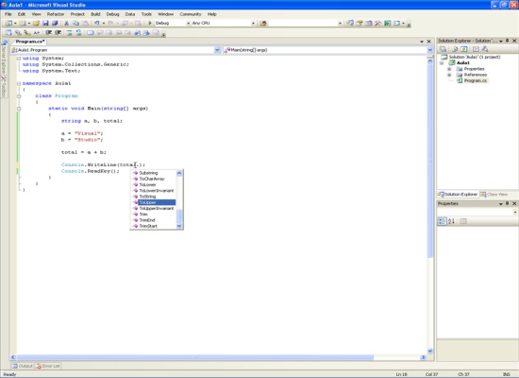Open the Error List tab
Image resolution: width=519 pixels, height=378 pixels.
[x=48, y=366]
